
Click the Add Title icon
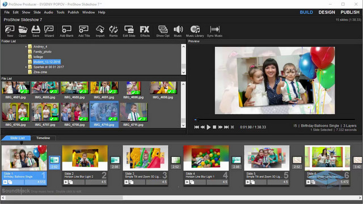[84, 31]
